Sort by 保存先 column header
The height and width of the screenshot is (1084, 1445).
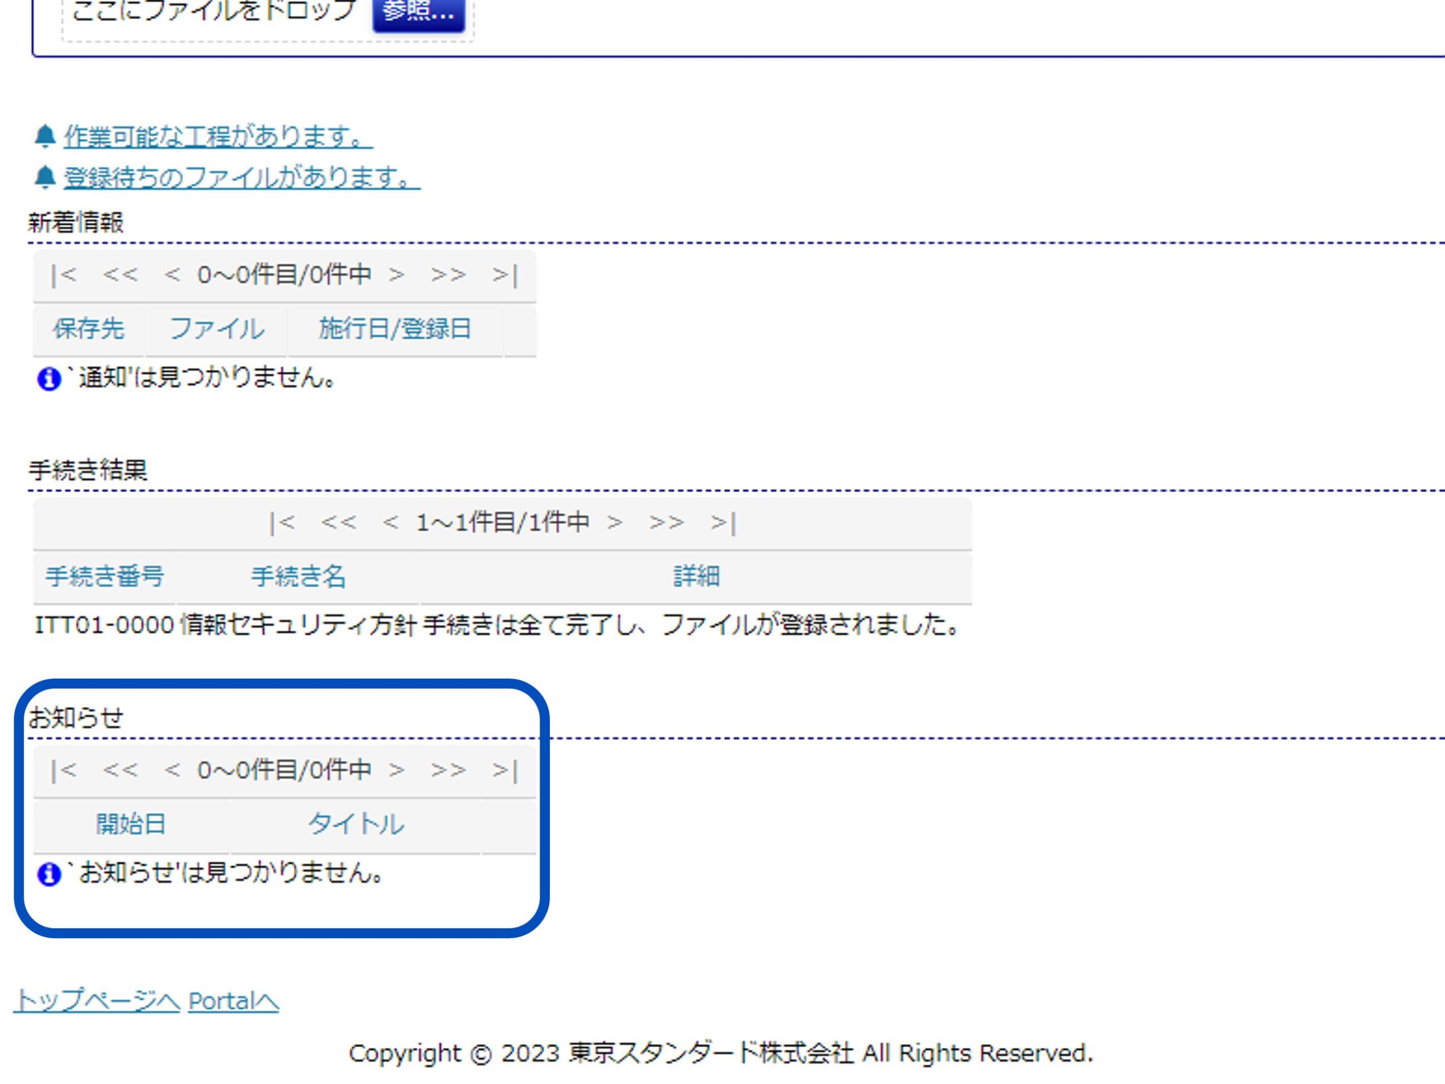pos(88,329)
